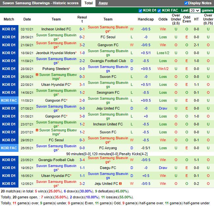Viewport: 214px width, 206px height.
Task: Click the red card icon in the 25/08/21 row
Action: click(x=37, y=75)
